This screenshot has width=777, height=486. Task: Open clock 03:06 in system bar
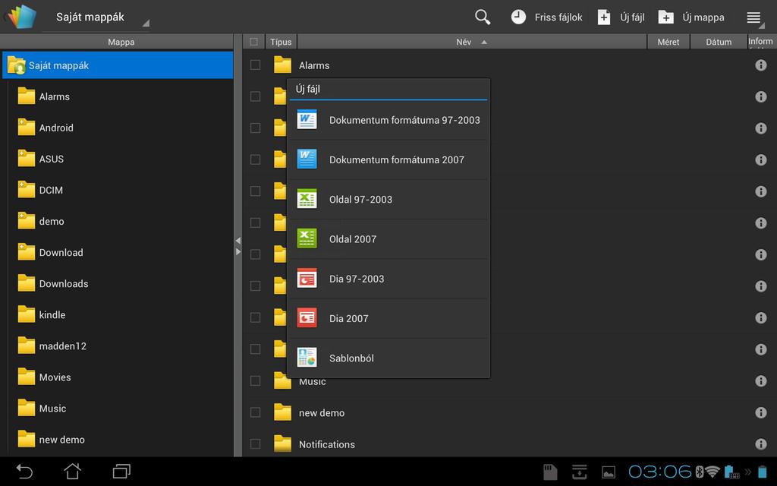[x=659, y=472]
